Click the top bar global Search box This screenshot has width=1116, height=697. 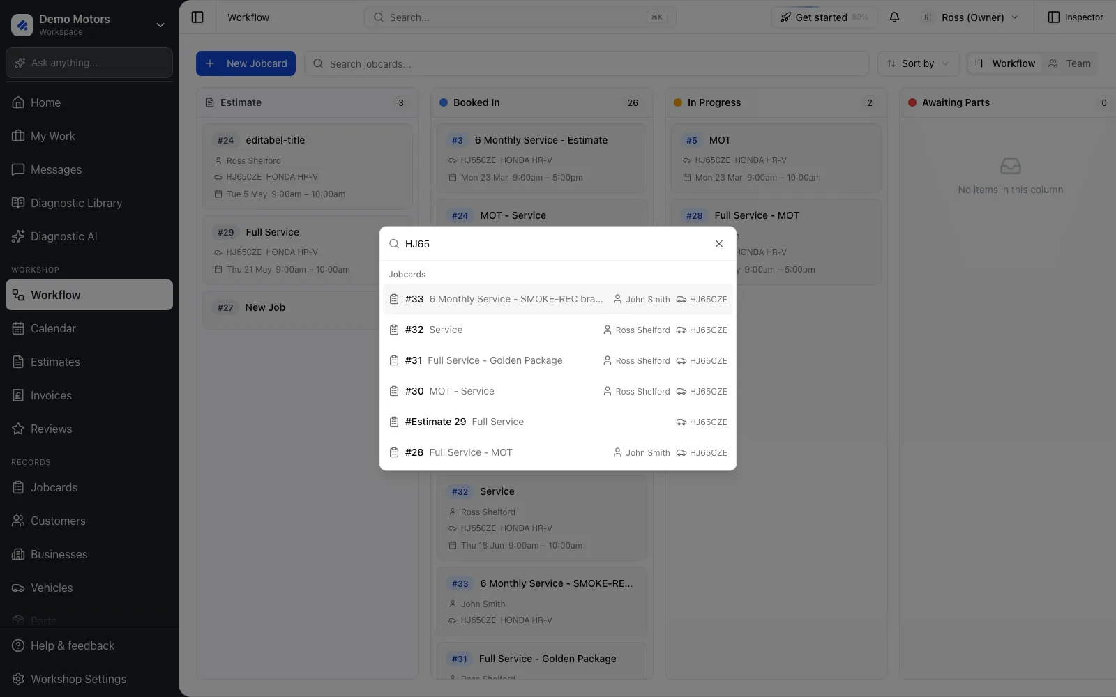pyautogui.click(x=520, y=17)
